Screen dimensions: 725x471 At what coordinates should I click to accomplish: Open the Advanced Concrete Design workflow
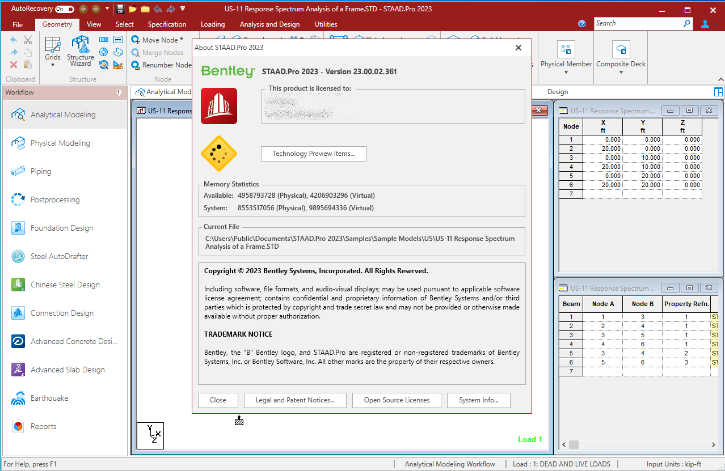(x=65, y=341)
